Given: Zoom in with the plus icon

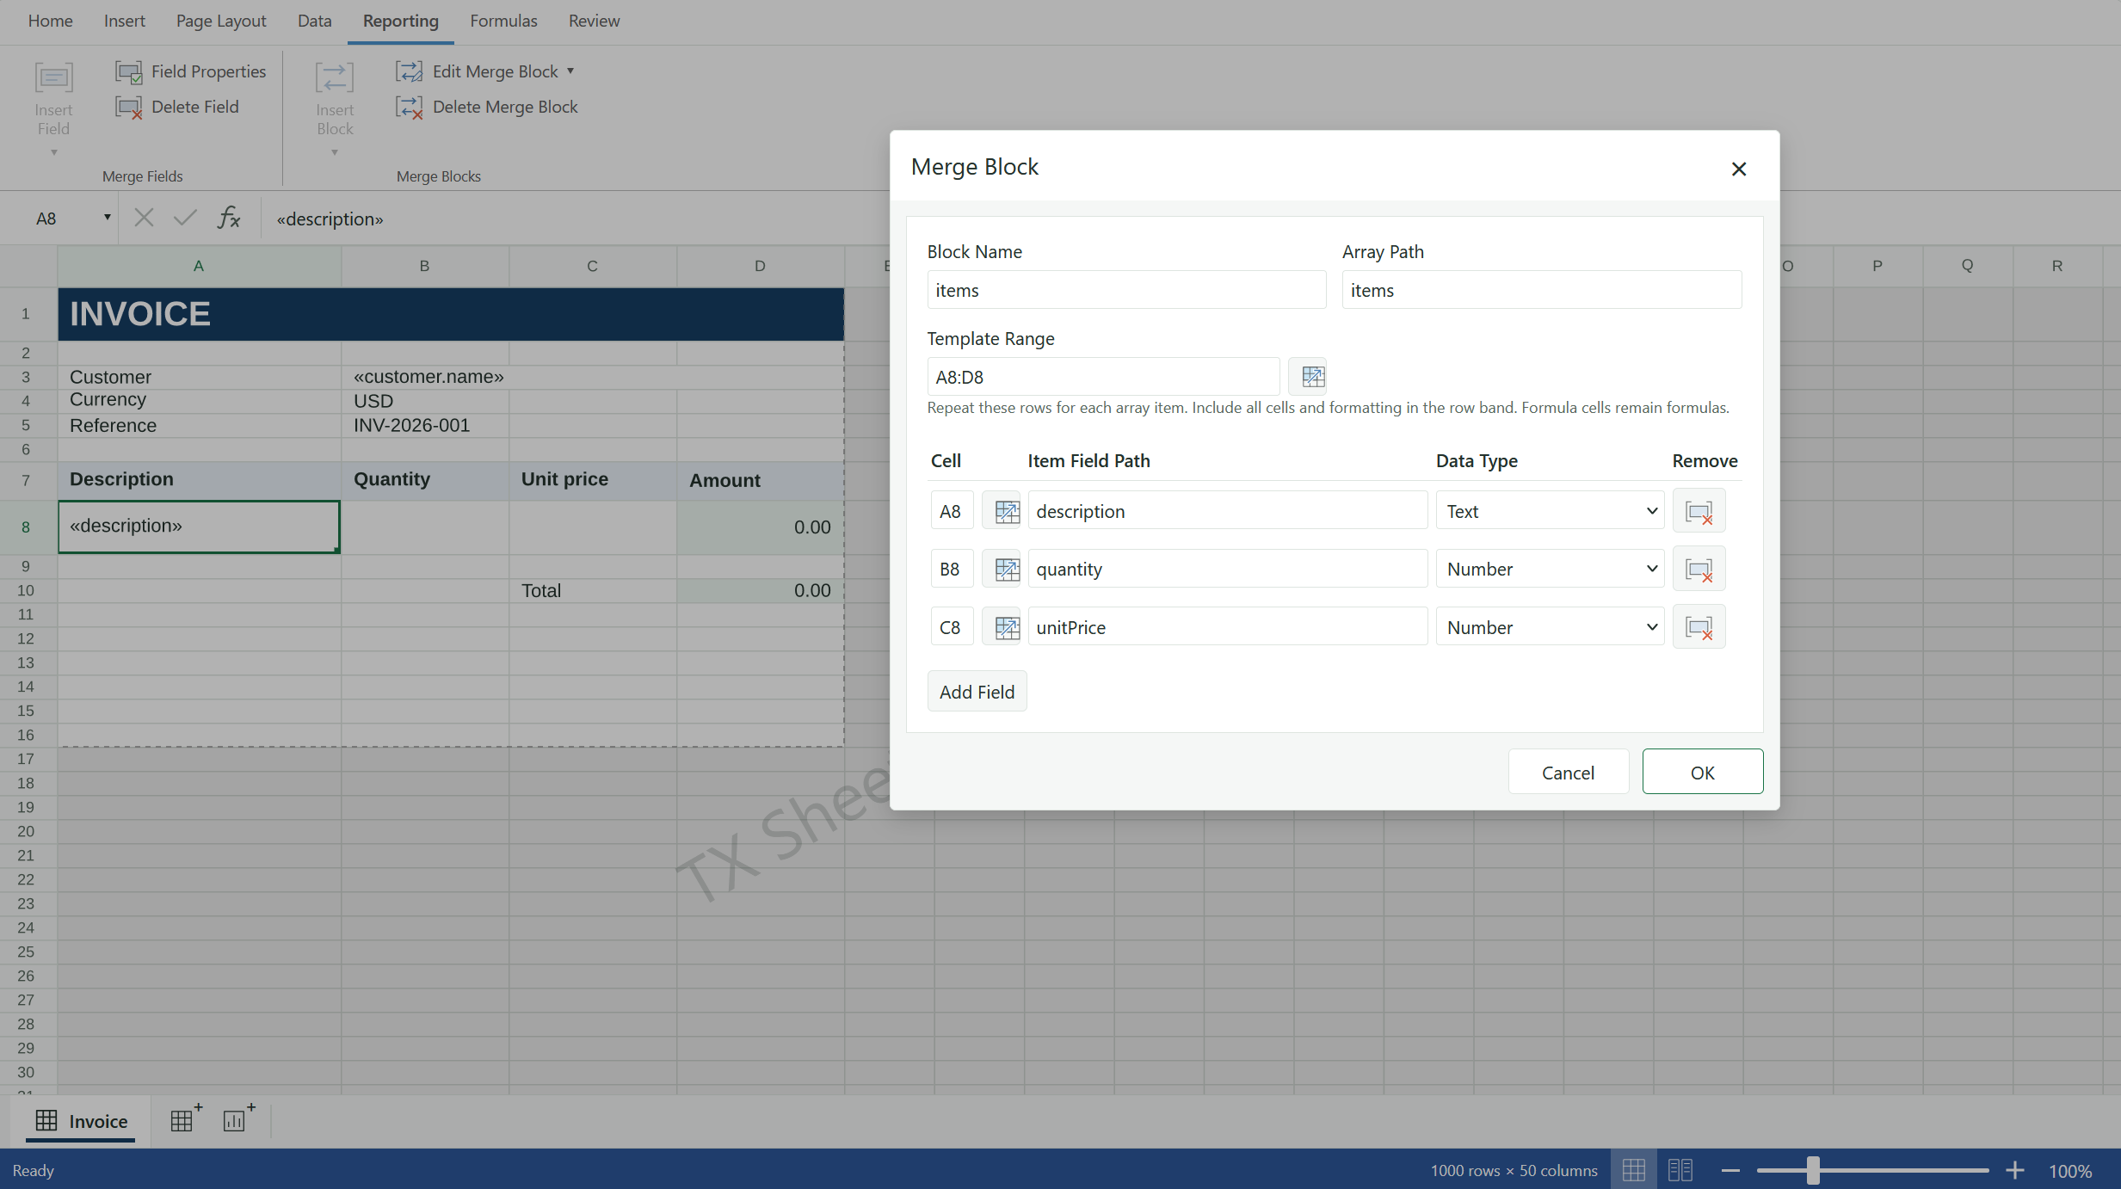Looking at the screenshot, I should (x=2014, y=1170).
